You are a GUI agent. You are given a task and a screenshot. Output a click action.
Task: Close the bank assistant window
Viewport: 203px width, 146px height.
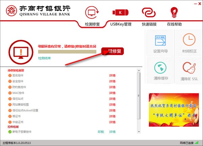pos(200,4)
